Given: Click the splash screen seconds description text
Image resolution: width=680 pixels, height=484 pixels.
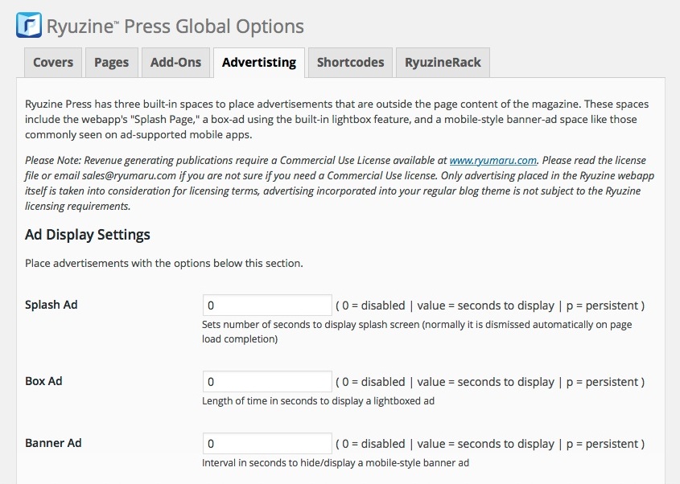Looking at the screenshot, I should [416, 332].
